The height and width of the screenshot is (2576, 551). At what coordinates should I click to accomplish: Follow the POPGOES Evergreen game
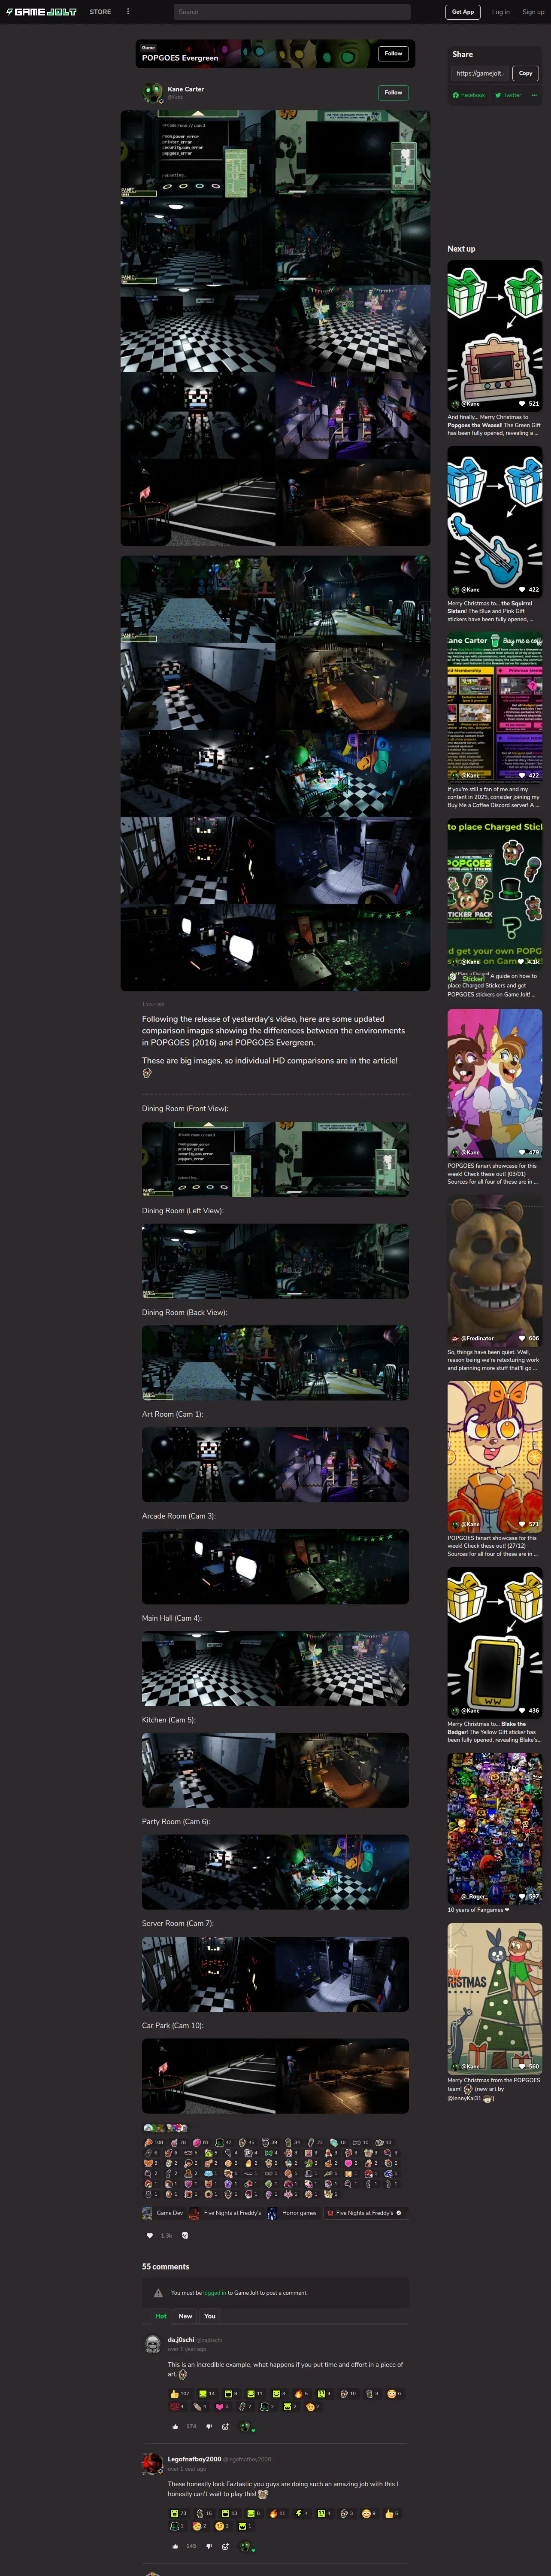point(393,54)
